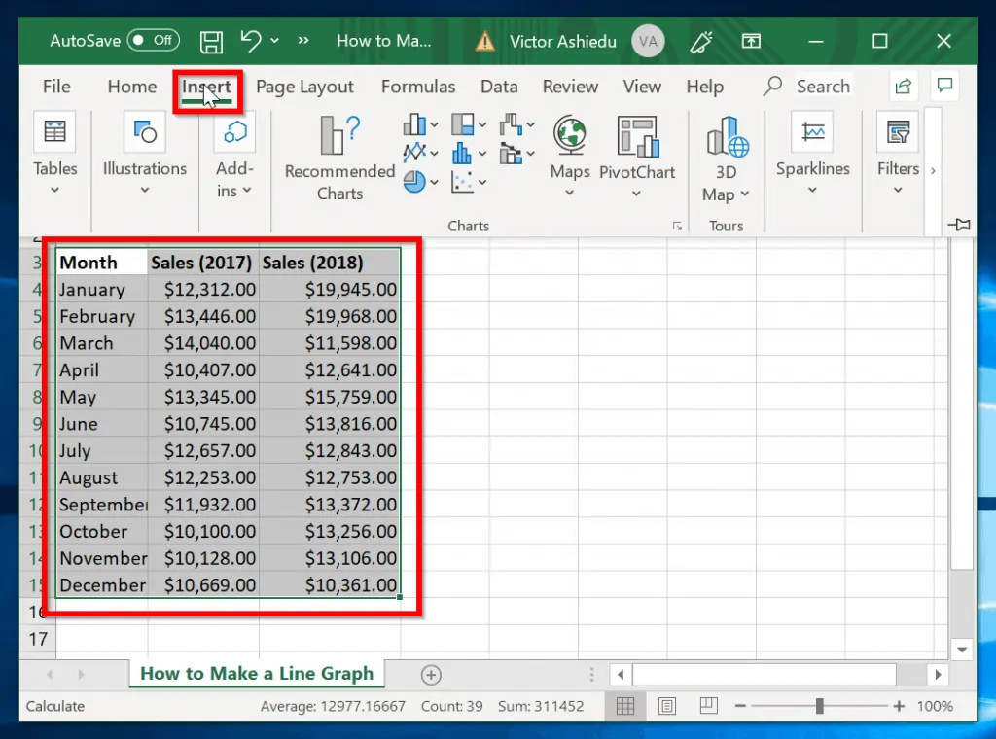The width and height of the screenshot is (996, 739).
Task: Toggle the AutoSave switch
Action: click(x=152, y=41)
